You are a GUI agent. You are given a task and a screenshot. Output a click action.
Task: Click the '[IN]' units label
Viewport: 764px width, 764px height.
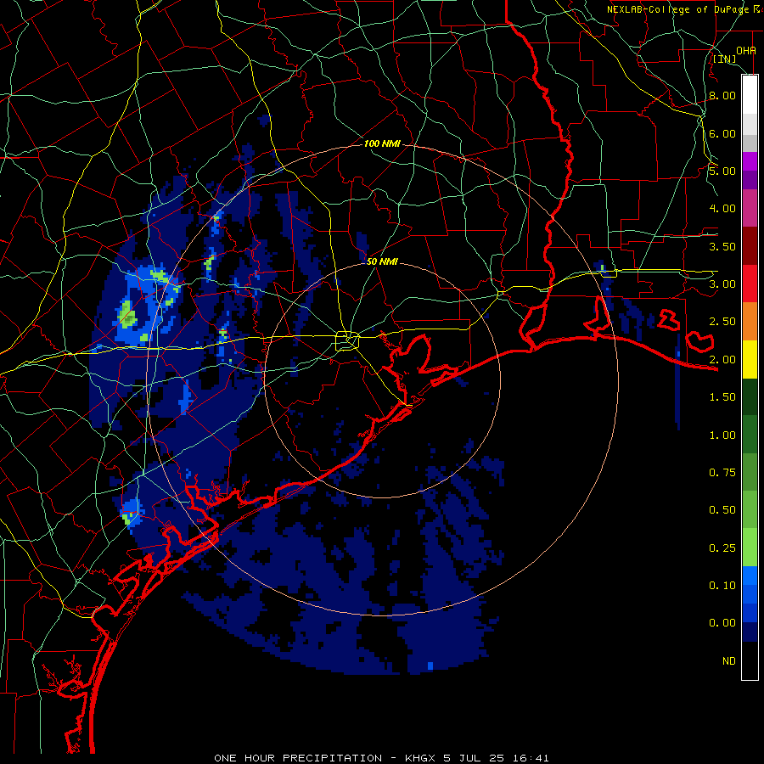click(x=724, y=59)
